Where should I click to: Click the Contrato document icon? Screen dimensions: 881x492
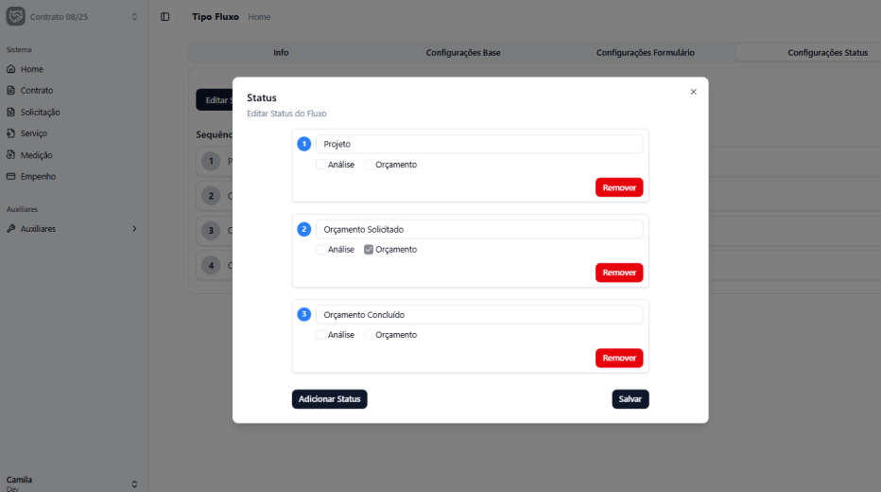coord(10,91)
